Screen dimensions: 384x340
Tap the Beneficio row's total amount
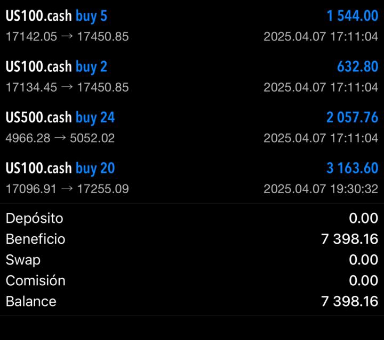coord(349,239)
